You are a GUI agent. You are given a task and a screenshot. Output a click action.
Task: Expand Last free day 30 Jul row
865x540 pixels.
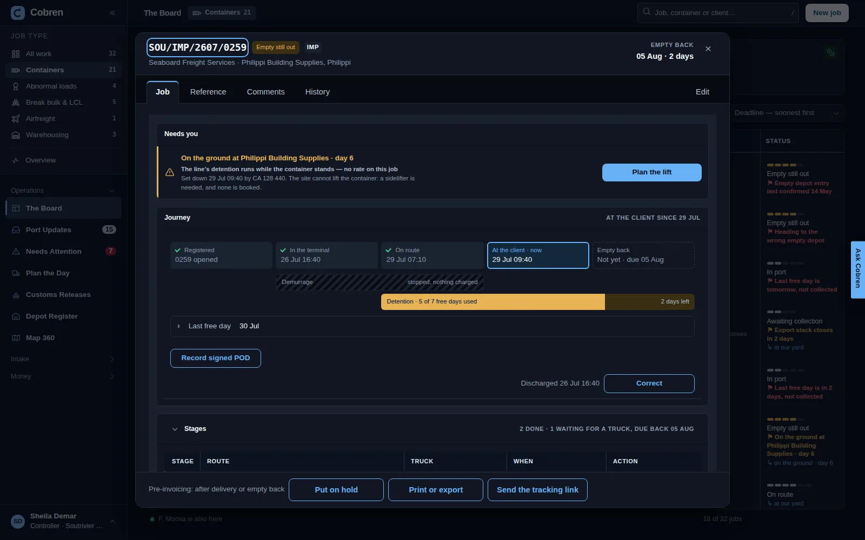pos(432,326)
